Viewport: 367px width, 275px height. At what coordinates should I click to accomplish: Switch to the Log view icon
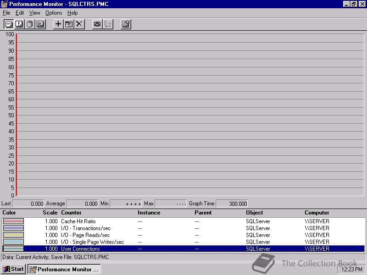[x=30, y=24]
